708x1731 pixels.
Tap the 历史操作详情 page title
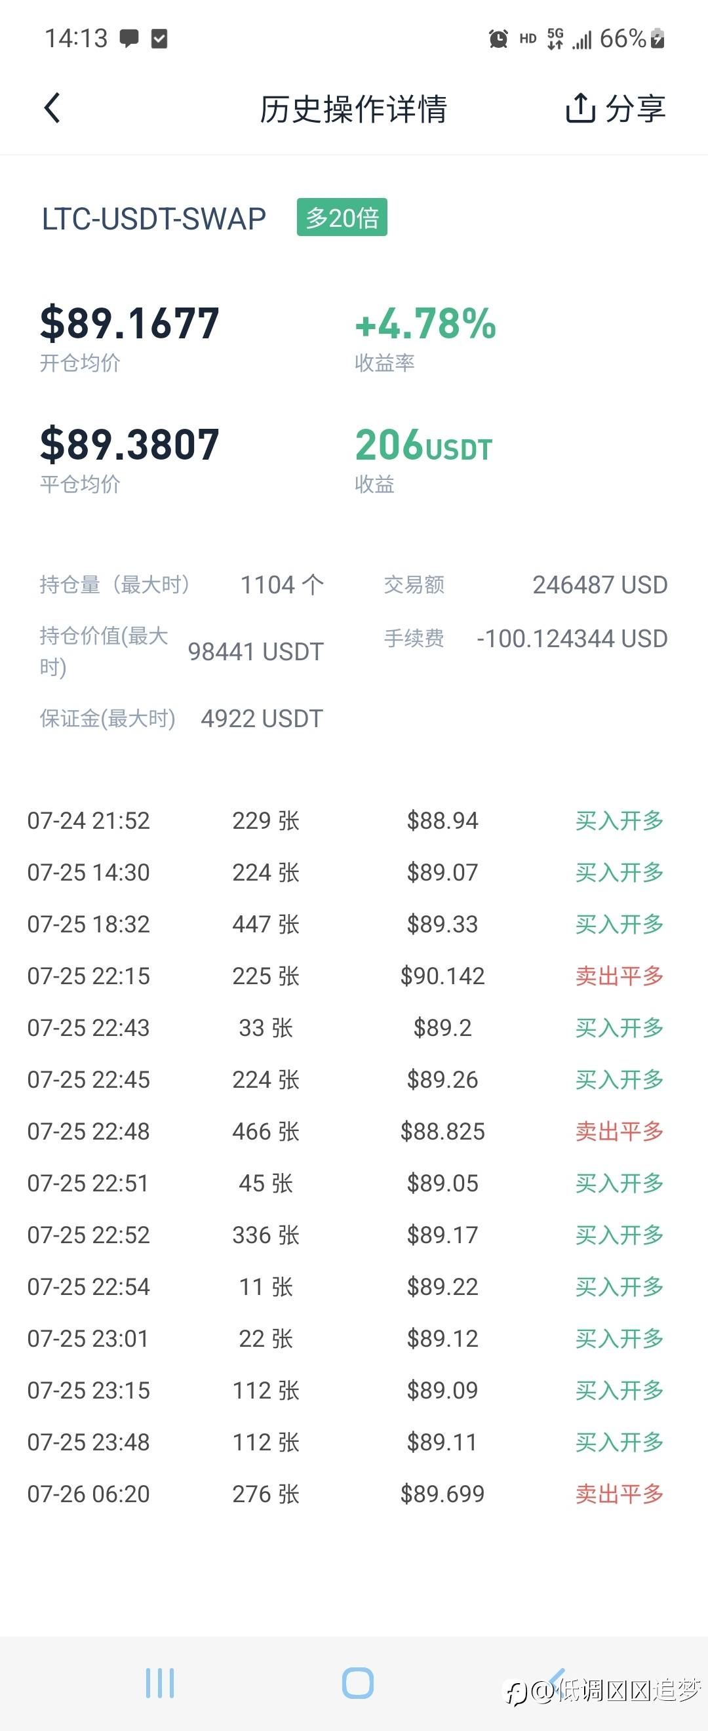(353, 109)
